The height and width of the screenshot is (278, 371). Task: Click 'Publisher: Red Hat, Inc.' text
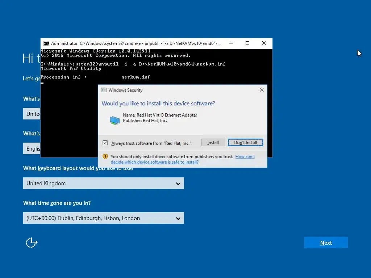[145, 120]
